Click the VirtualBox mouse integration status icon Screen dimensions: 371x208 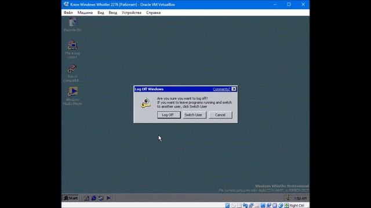[x=281, y=206]
